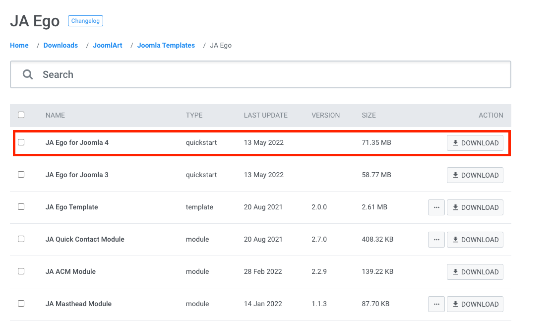Go to Home breadcrumb link

(19, 45)
